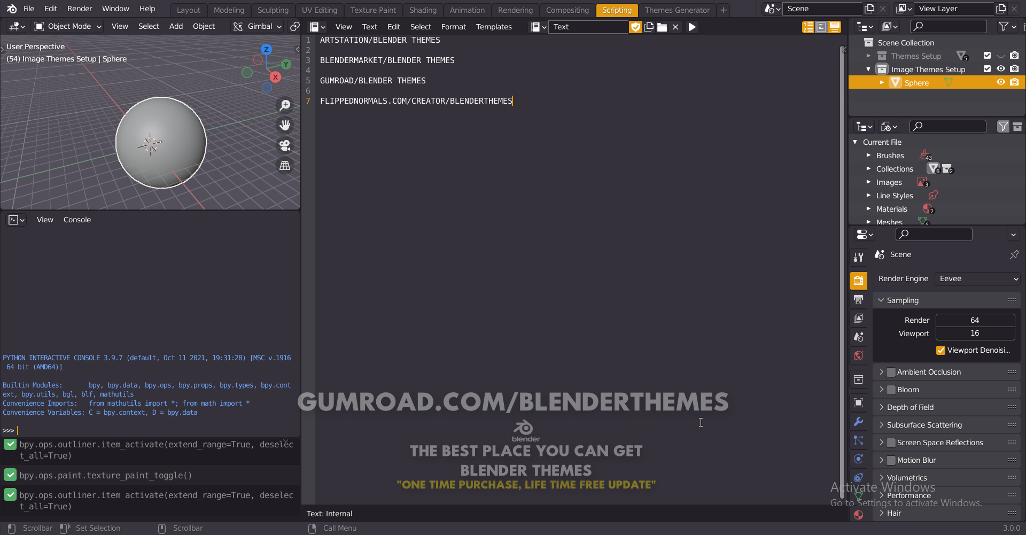Uncheck Themes Setup exclude checkbox
The width and height of the screenshot is (1026, 535).
[987, 56]
